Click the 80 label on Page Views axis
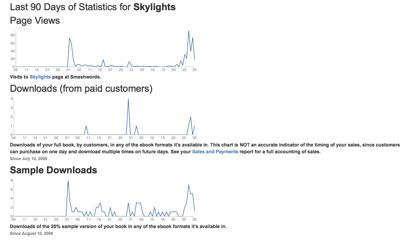This screenshot has height=241, width=404. point(12,35)
